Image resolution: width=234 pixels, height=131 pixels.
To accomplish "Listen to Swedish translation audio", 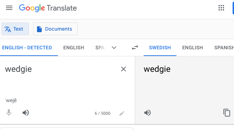I will 148,113.
